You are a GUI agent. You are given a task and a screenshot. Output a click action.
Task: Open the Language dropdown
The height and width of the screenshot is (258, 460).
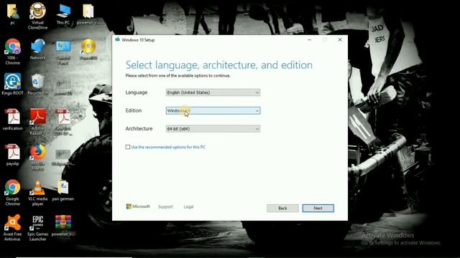click(213, 92)
